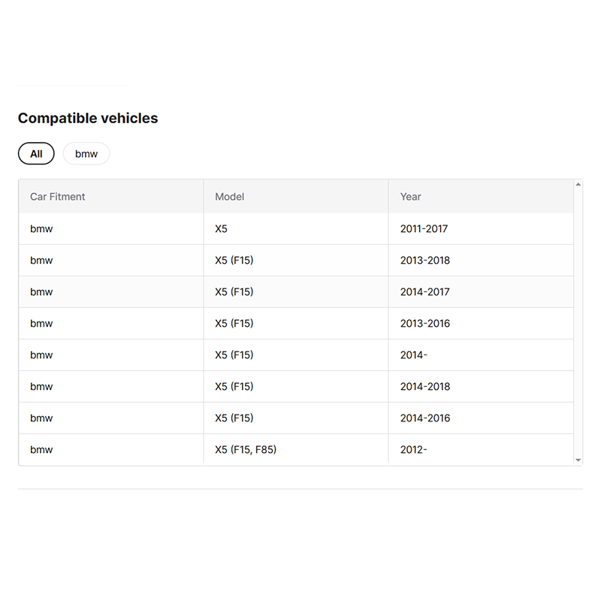Click the year cell showing 2012-
Image resolution: width=601 pixels, height=601 pixels.
(414, 449)
